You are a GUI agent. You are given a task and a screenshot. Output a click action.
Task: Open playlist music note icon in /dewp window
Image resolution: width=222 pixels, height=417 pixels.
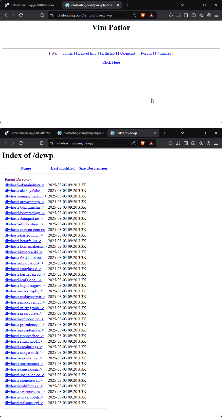pos(178,143)
